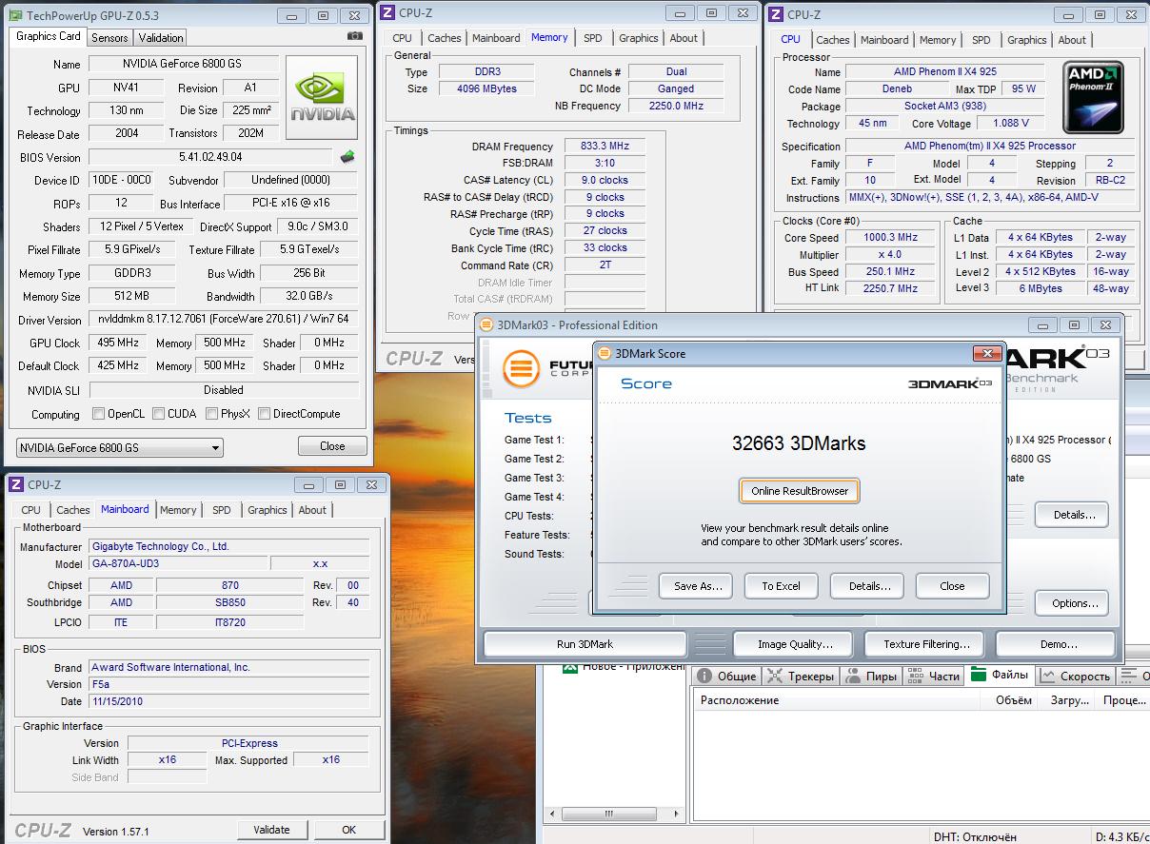This screenshot has width=1150, height=844.
Task: Open Memory tab in CPU-Z Mainboard window
Action: [178, 510]
